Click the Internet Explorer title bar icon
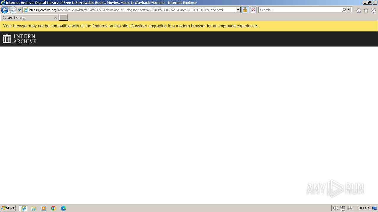Image resolution: width=378 pixels, height=212 pixels. pos(3,3)
